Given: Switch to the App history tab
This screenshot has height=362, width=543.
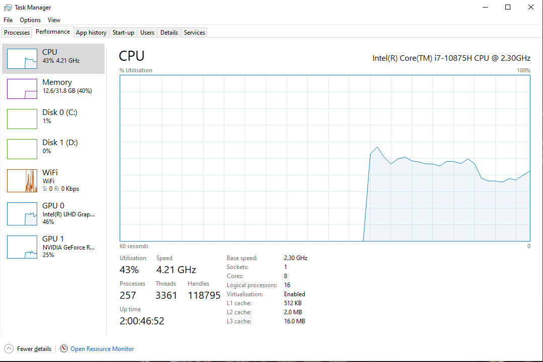Looking at the screenshot, I should coord(91,33).
